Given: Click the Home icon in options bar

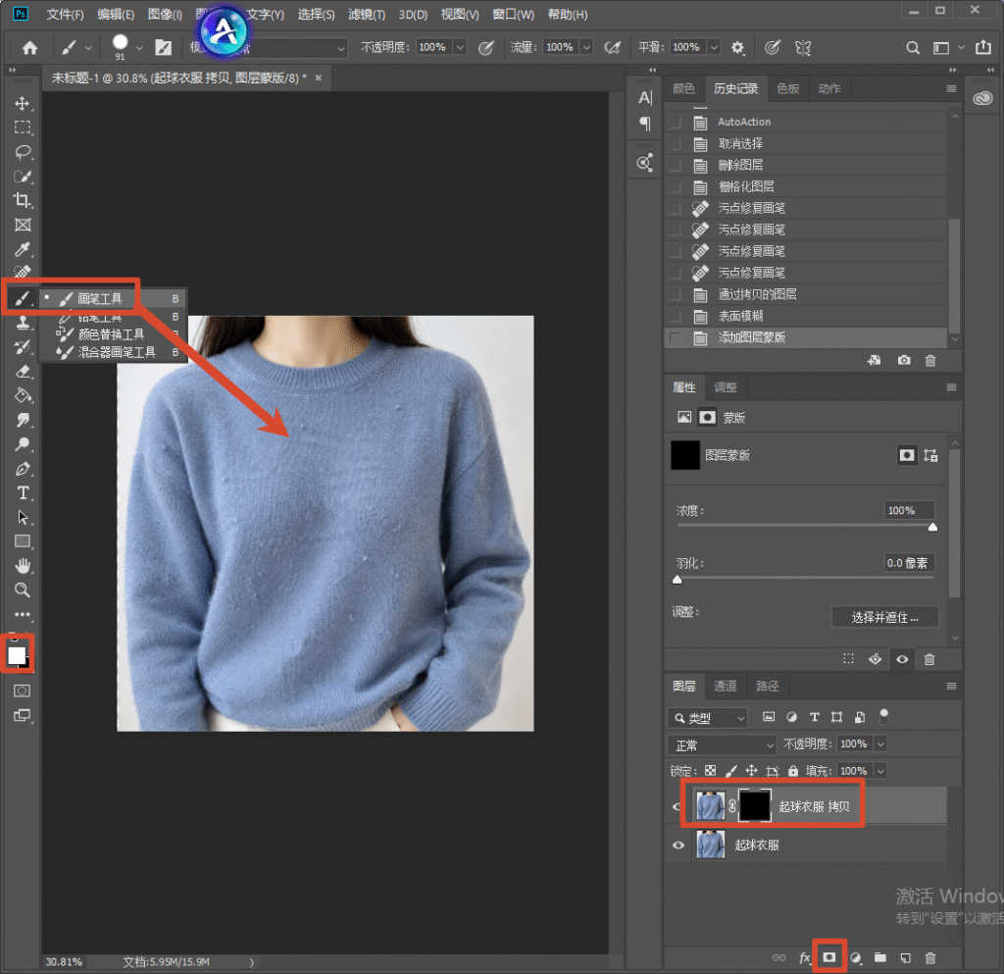Looking at the screenshot, I should [x=29, y=47].
